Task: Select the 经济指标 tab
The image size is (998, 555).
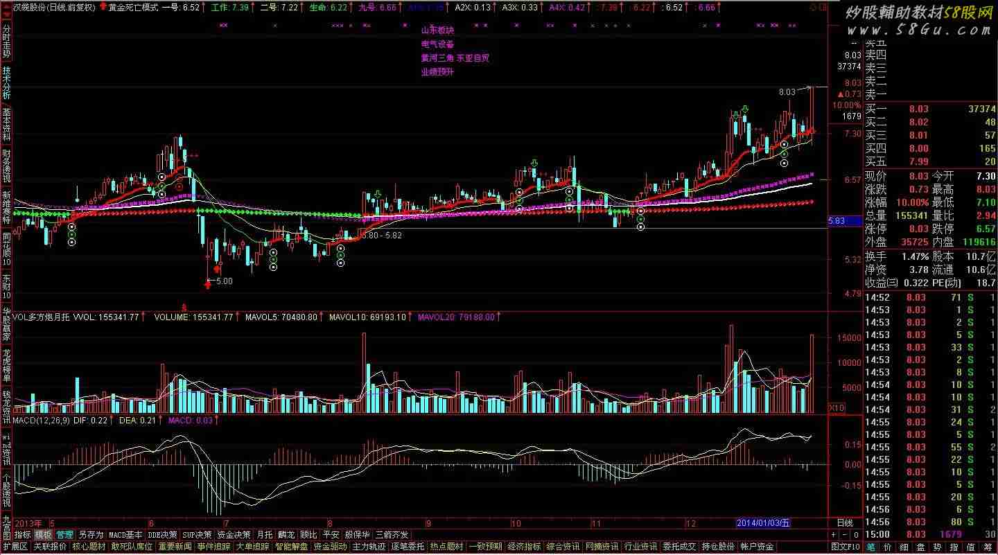Action: 524,547
